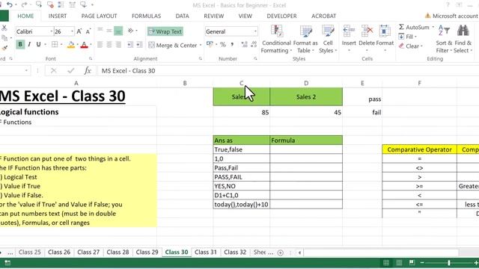Screen dimensions: 479x269
Task: Click Insert Function fx icon
Action: pyautogui.click(x=88, y=71)
